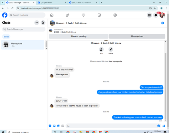
Task: Click 'Hi, is this available?' message
Action: 65,70
